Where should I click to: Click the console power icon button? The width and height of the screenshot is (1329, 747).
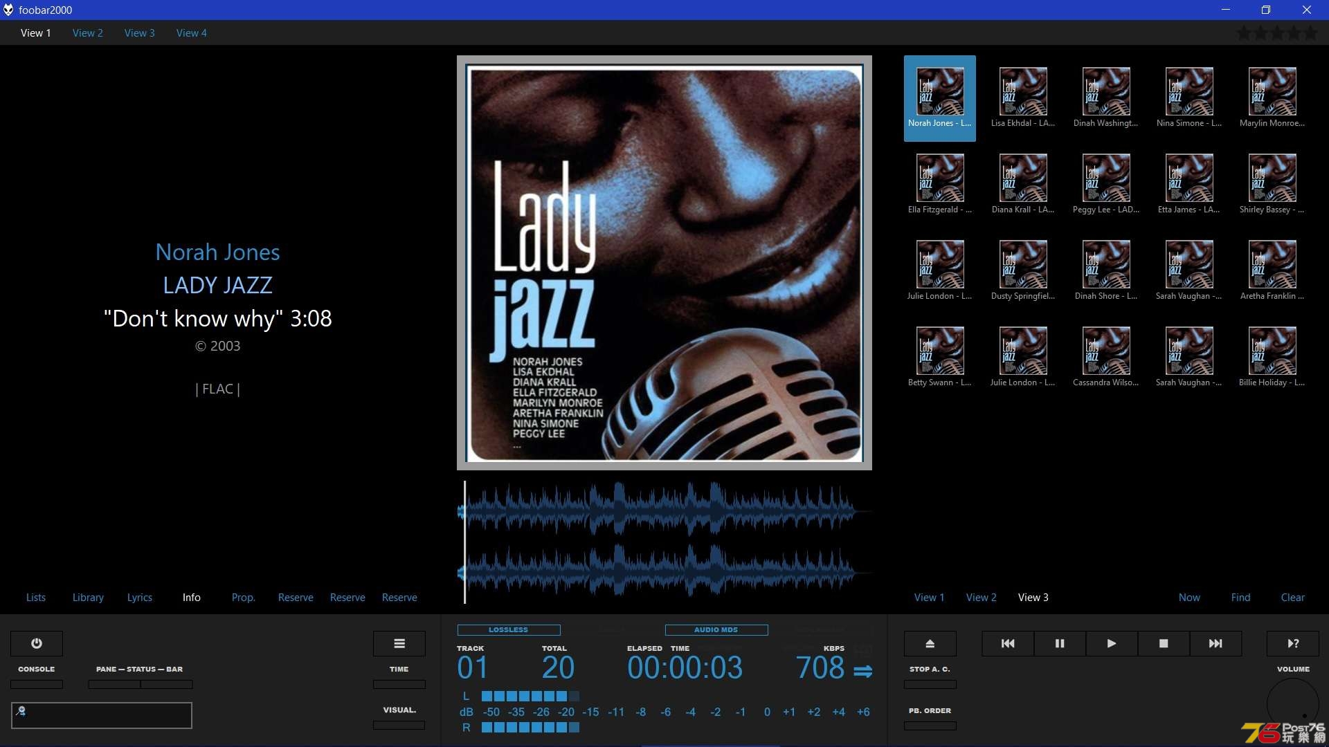tap(37, 643)
